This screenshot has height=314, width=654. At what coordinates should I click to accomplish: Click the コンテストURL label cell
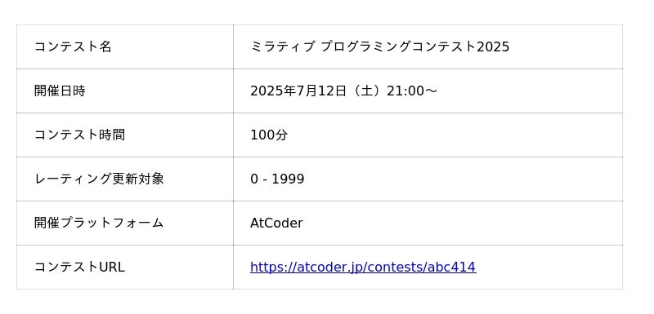125,267
